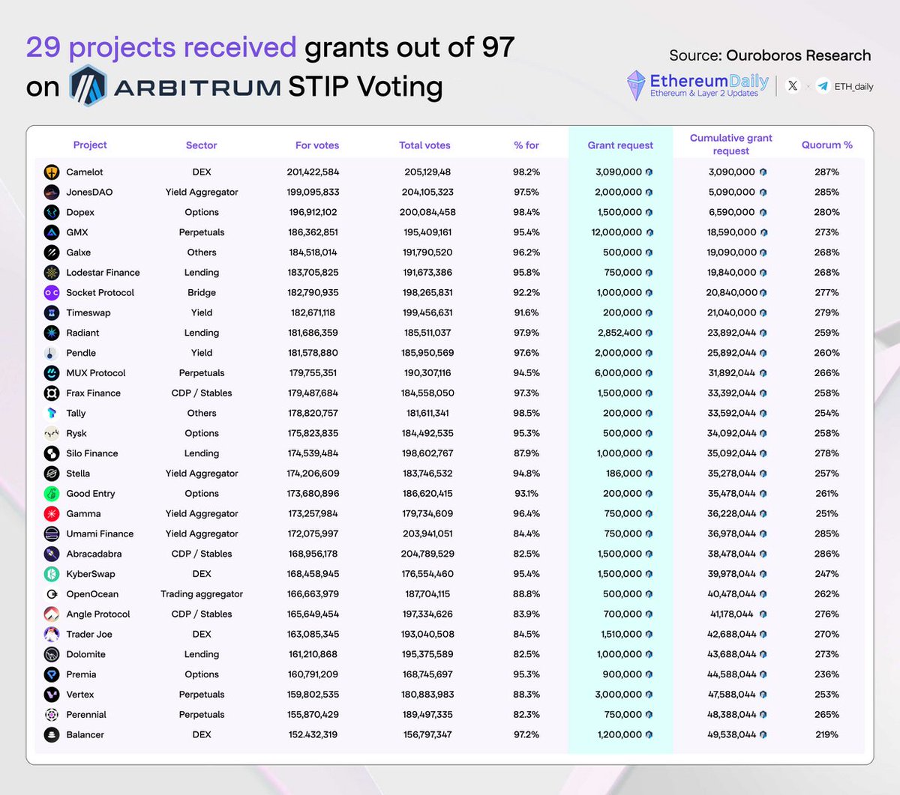Click the OpenOcean logo icon
Screen dimensions: 900x795
coord(51,594)
